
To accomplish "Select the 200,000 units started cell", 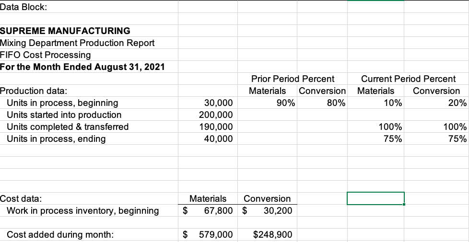I will pos(208,115).
